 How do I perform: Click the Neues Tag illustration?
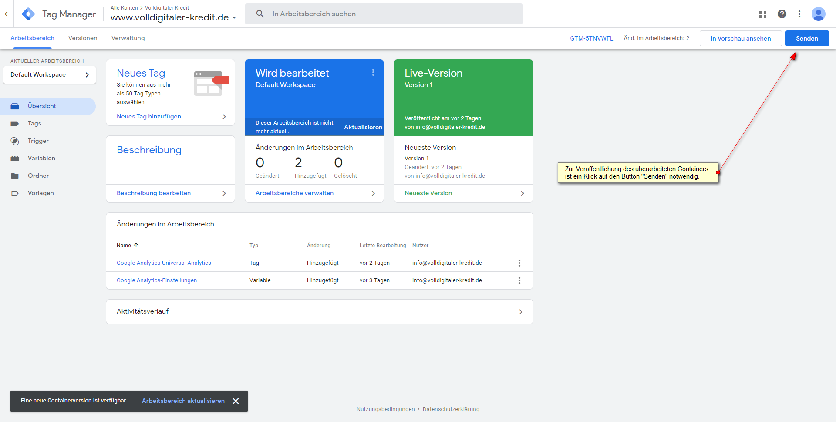[x=212, y=83]
